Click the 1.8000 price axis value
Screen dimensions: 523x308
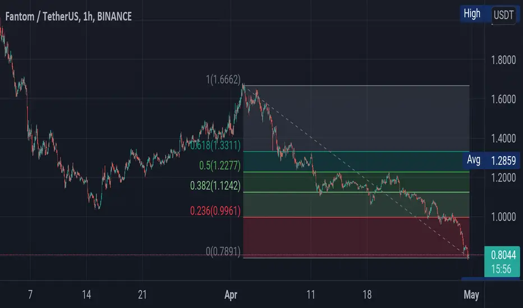(x=503, y=60)
